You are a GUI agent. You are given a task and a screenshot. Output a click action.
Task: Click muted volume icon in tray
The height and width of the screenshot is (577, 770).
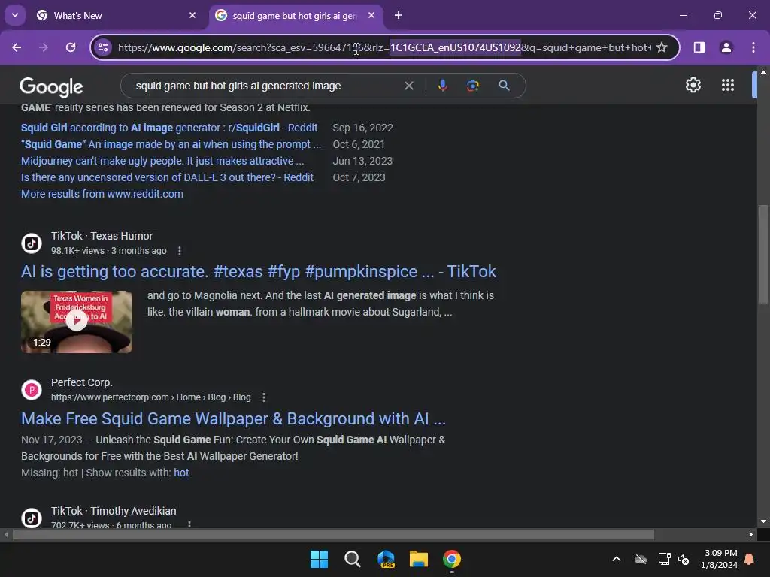(684, 559)
